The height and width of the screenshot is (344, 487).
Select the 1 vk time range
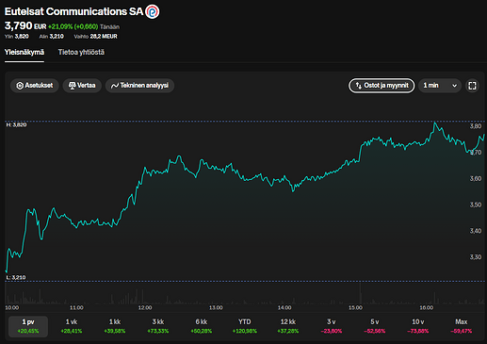(x=72, y=326)
